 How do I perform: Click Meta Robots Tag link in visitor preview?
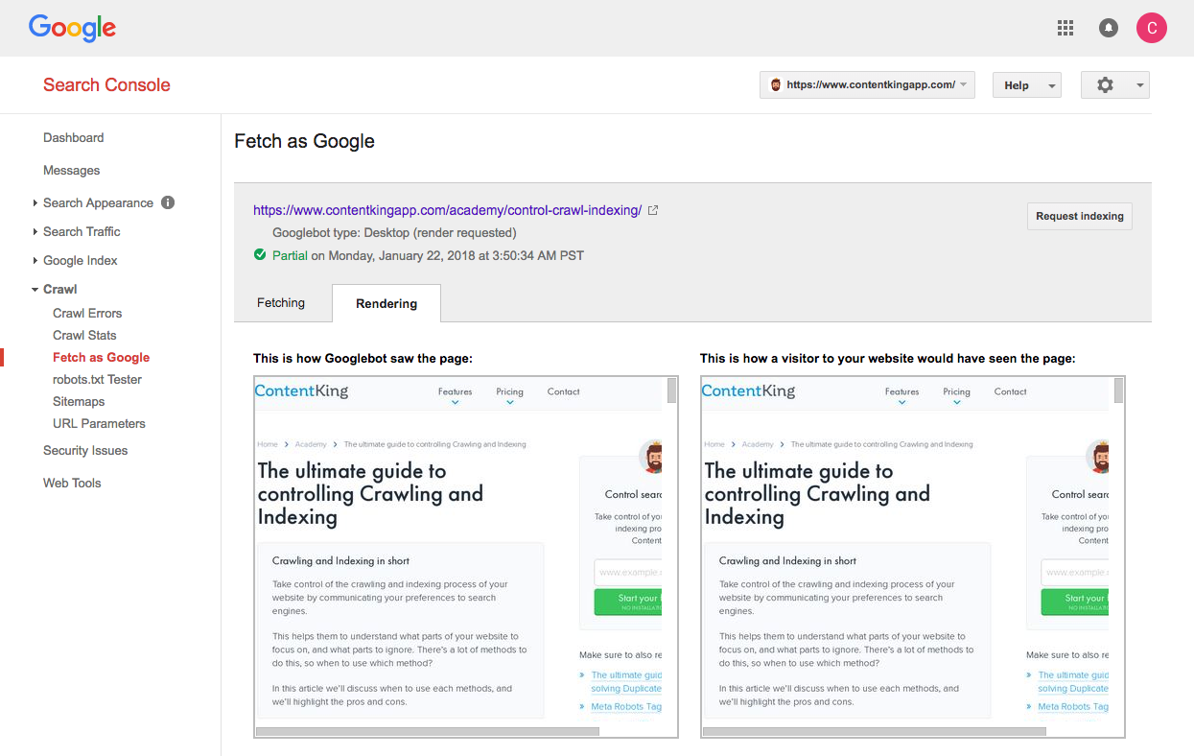(1073, 706)
